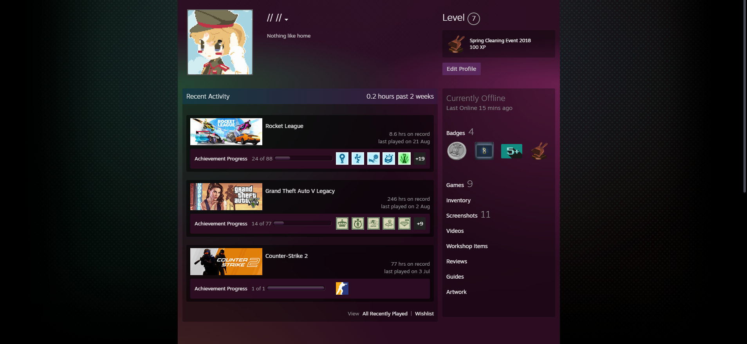Click the third GTA V achievement icon
The width and height of the screenshot is (747, 344).
(373, 223)
